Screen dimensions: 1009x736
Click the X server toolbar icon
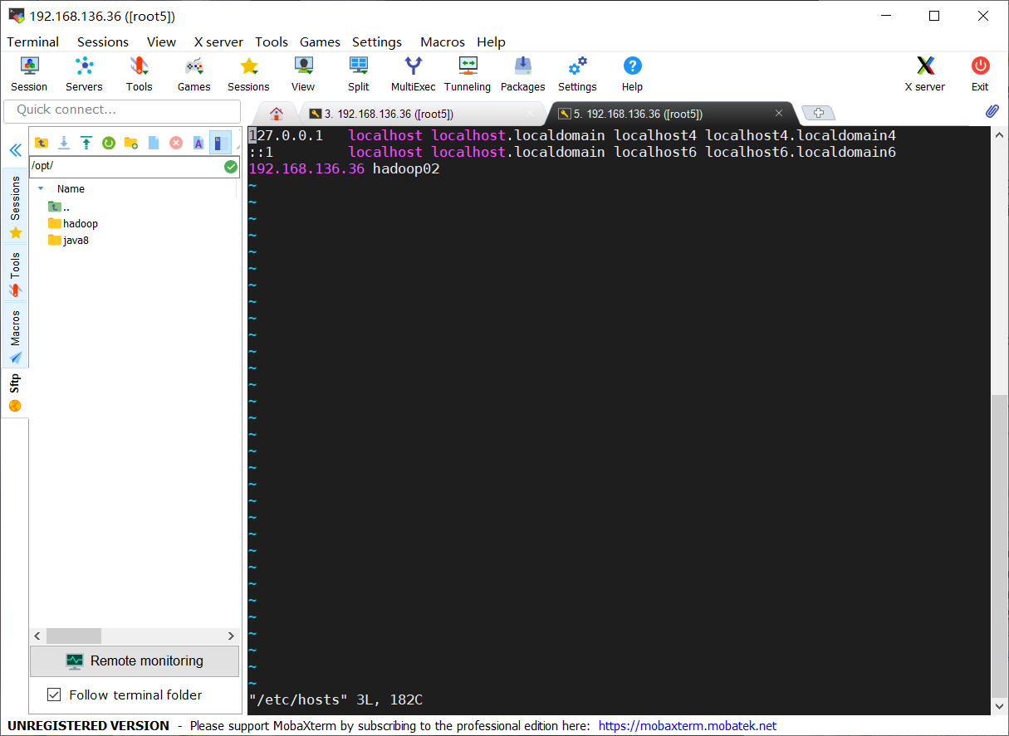[924, 74]
